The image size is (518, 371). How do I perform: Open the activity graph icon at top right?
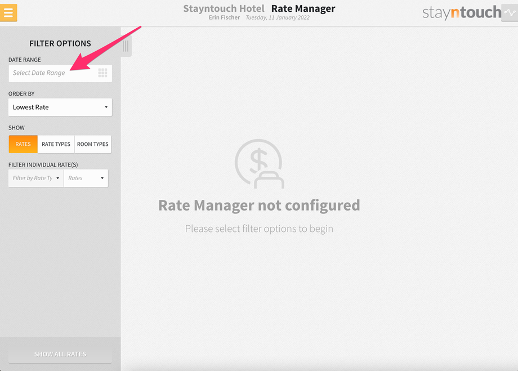coord(510,13)
